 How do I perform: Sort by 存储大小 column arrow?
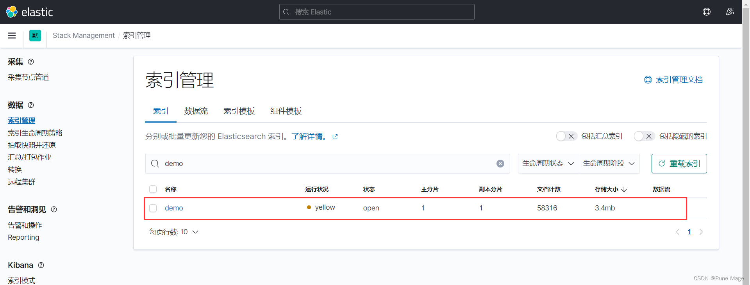pos(624,189)
